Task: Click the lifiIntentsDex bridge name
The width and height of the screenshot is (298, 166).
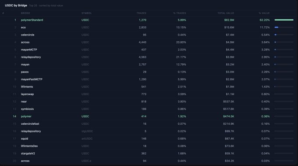Action: (29, 146)
